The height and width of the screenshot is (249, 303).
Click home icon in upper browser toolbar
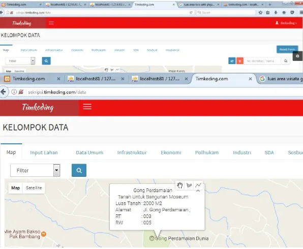coord(284,13)
